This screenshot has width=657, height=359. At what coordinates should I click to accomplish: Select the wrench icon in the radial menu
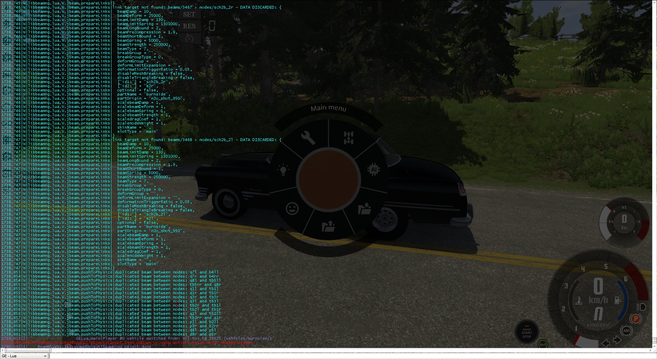(x=308, y=138)
